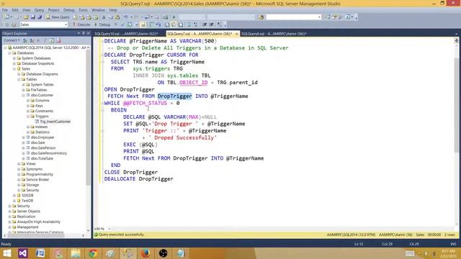Image resolution: width=461 pixels, height=259 pixels.
Task: Collapse the dbo.Customer table node
Action: click(x=24, y=95)
